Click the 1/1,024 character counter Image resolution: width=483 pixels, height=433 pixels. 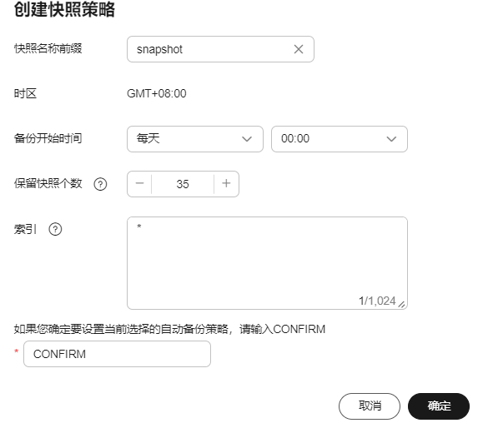click(377, 301)
